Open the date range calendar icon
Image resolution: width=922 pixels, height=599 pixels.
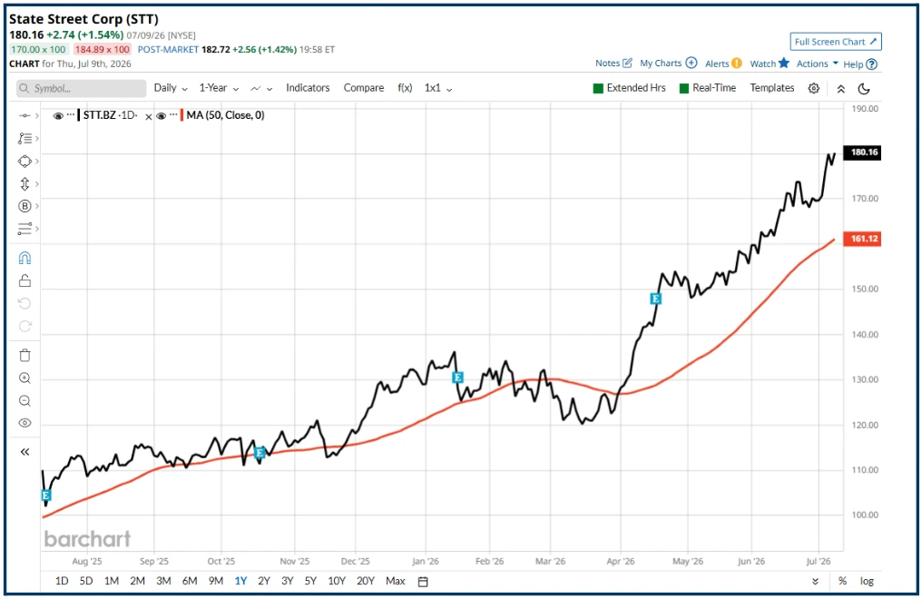423,582
